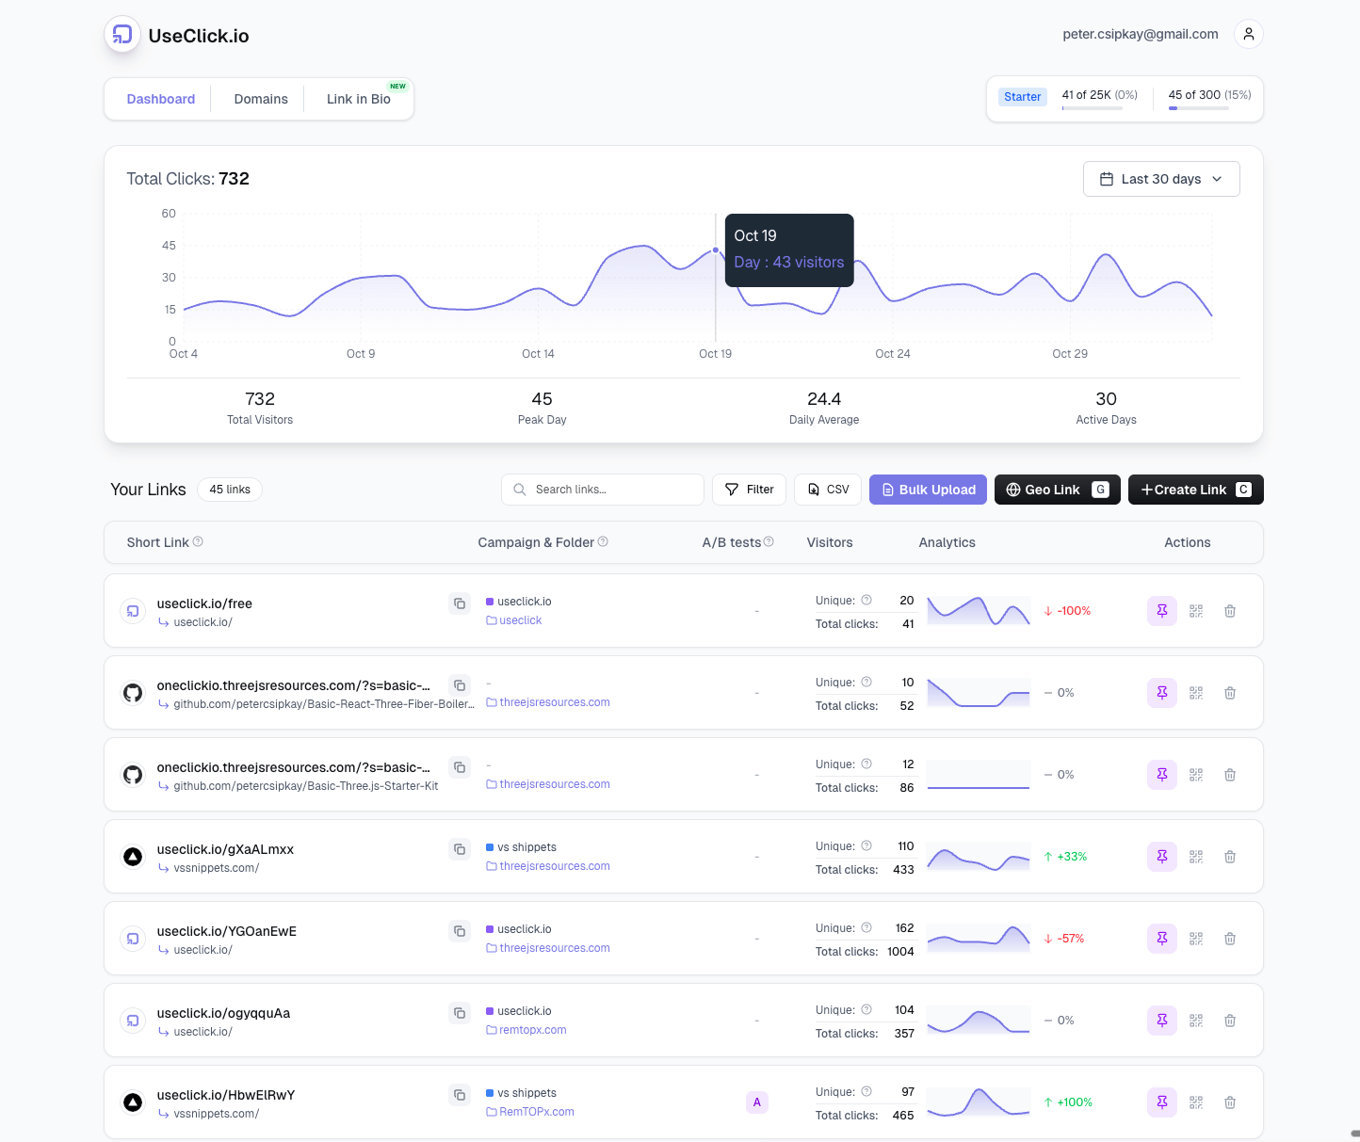Screen dimensions: 1360x1142
Task: Click the info icon beside Short Link header
Action: coord(198,541)
